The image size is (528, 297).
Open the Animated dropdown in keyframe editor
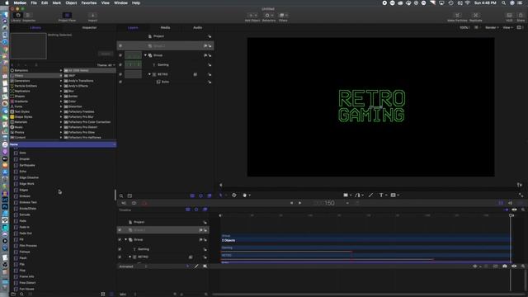click(x=134, y=266)
